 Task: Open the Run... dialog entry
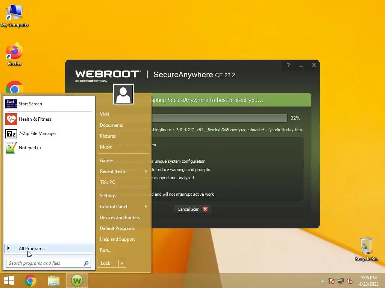(106, 250)
